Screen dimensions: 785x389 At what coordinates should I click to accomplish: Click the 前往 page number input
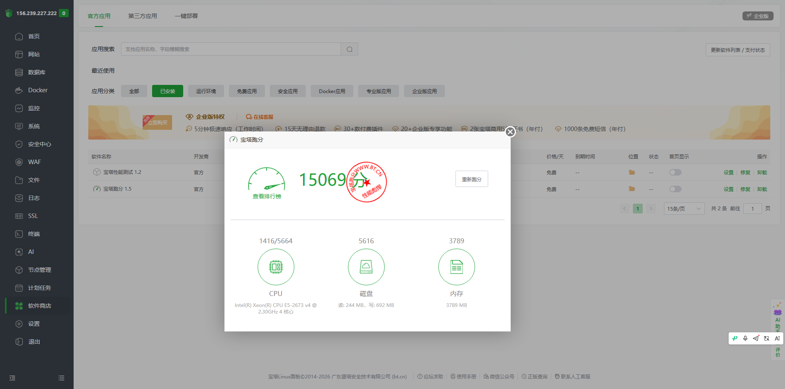click(x=752, y=209)
